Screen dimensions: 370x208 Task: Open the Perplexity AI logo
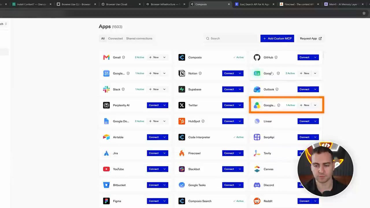[x=106, y=105]
